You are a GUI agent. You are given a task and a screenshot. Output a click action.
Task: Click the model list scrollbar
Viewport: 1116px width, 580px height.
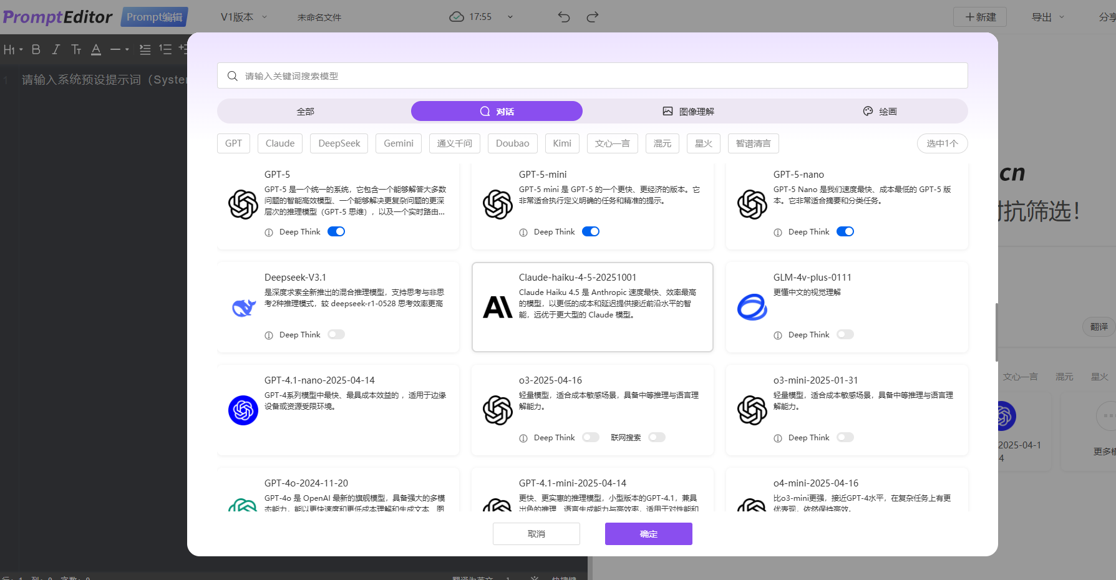[x=996, y=332]
